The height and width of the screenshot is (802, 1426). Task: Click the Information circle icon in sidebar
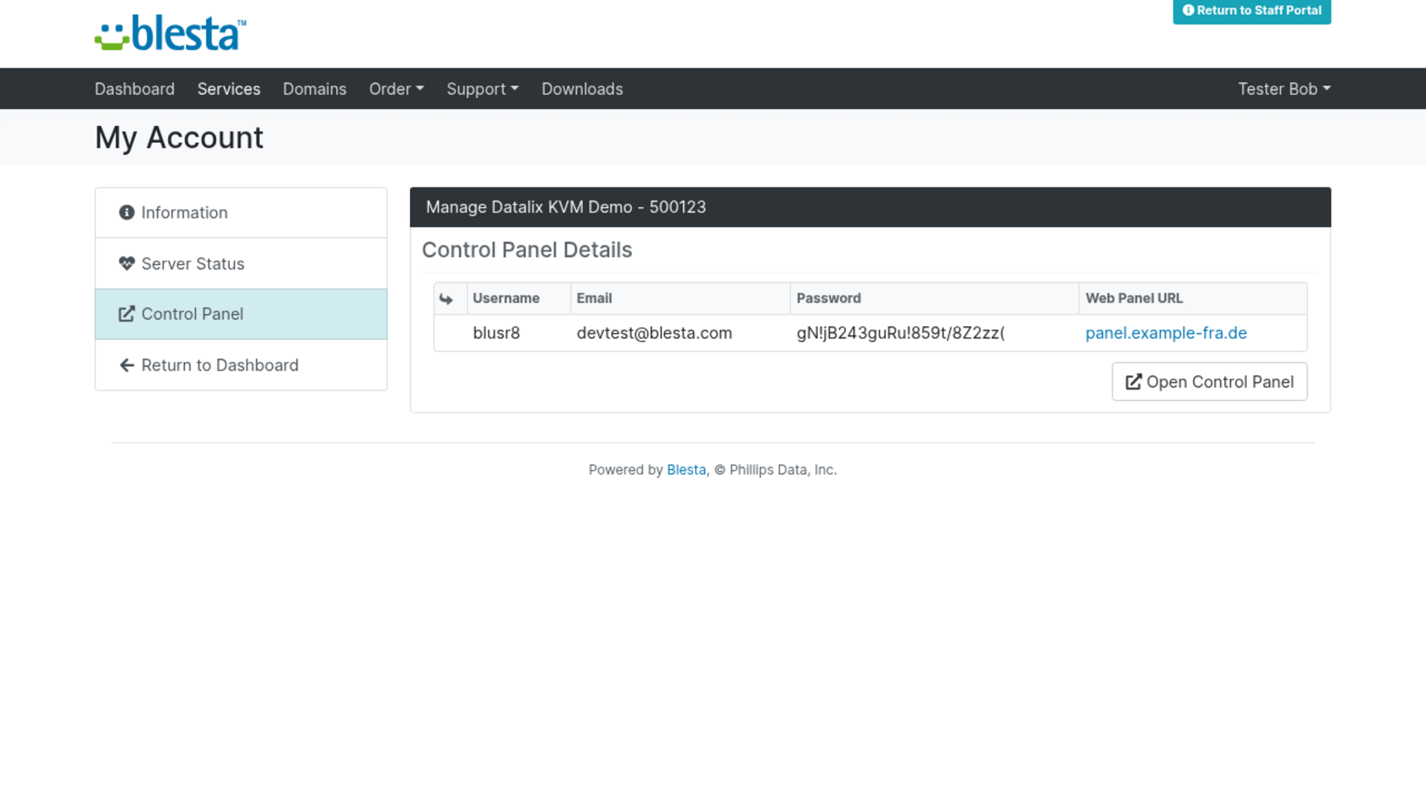[x=127, y=212]
